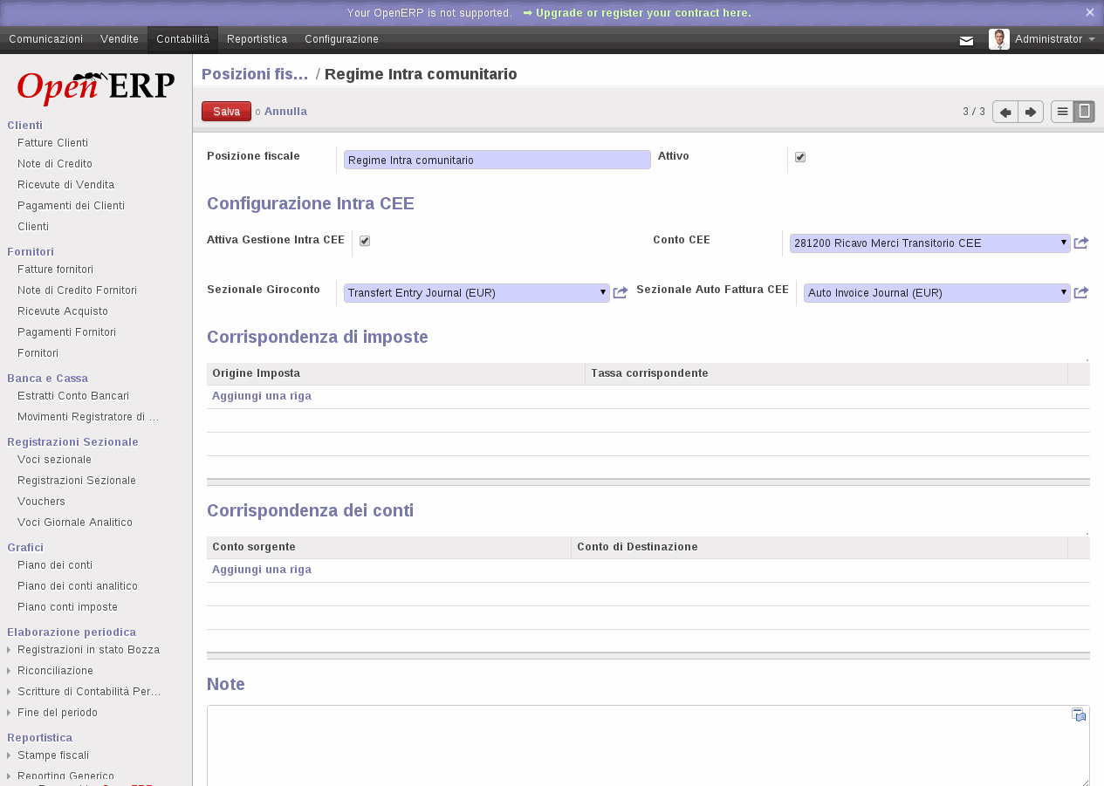The width and height of the screenshot is (1104, 786).
Task: Sort by Tassa corrispondente column header
Action: (x=826, y=373)
